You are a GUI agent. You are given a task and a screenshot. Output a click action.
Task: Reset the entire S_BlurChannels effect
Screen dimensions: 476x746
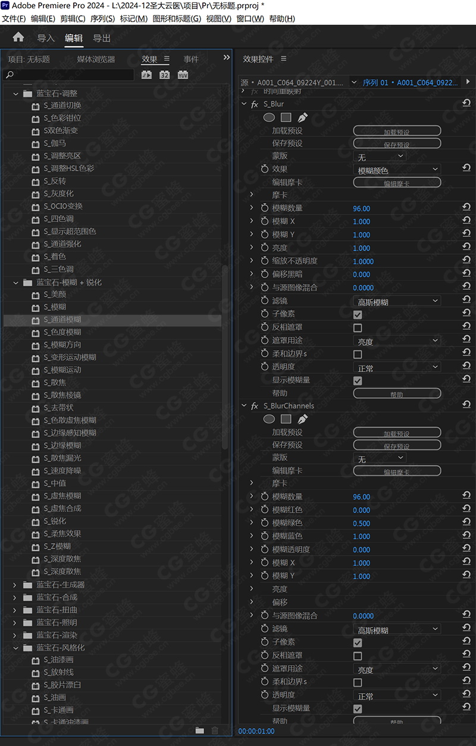point(466,405)
